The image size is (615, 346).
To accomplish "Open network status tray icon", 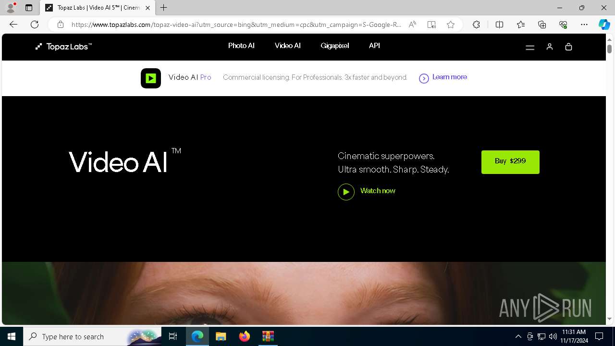I will tap(541, 336).
